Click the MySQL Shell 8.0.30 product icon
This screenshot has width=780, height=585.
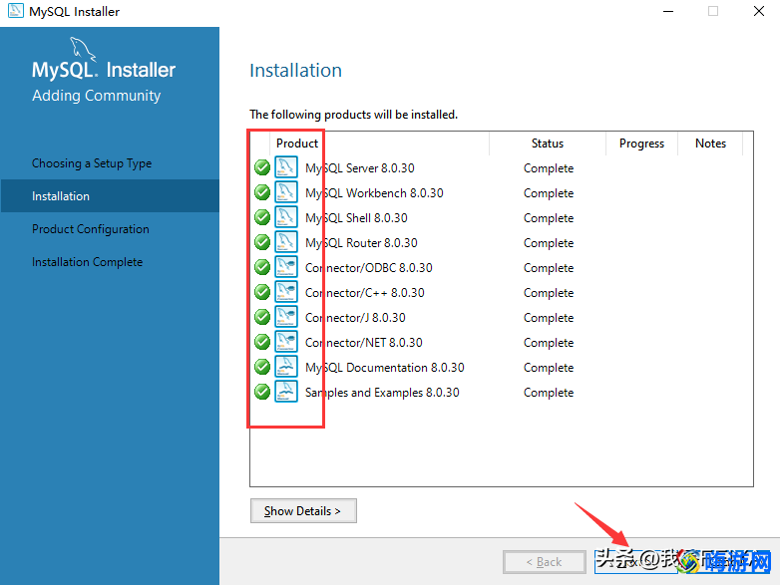[x=286, y=217]
